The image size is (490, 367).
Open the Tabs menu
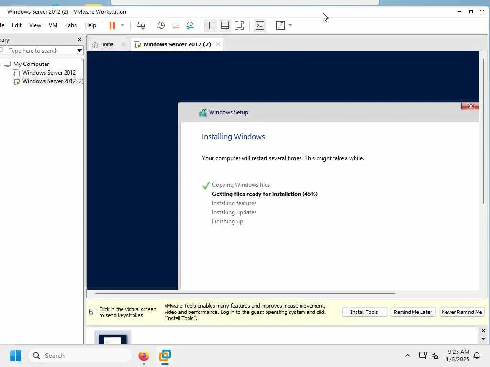click(71, 25)
